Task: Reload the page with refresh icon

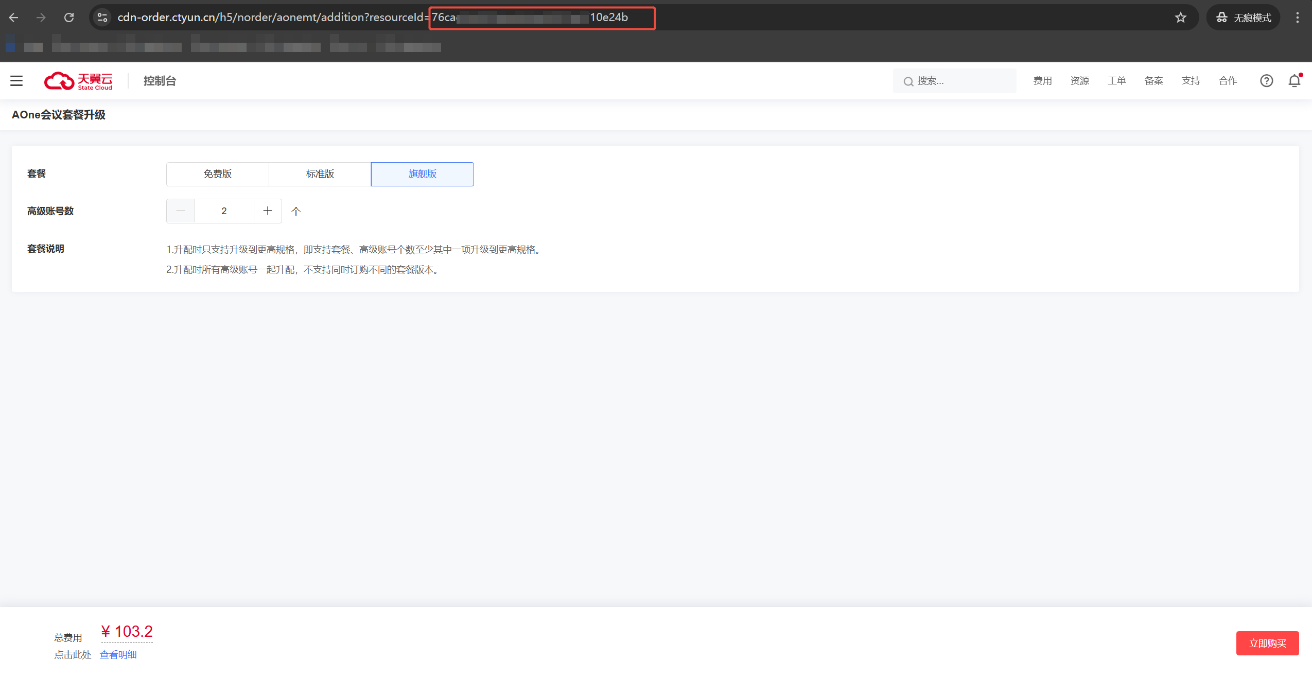Action: pos(69,18)
